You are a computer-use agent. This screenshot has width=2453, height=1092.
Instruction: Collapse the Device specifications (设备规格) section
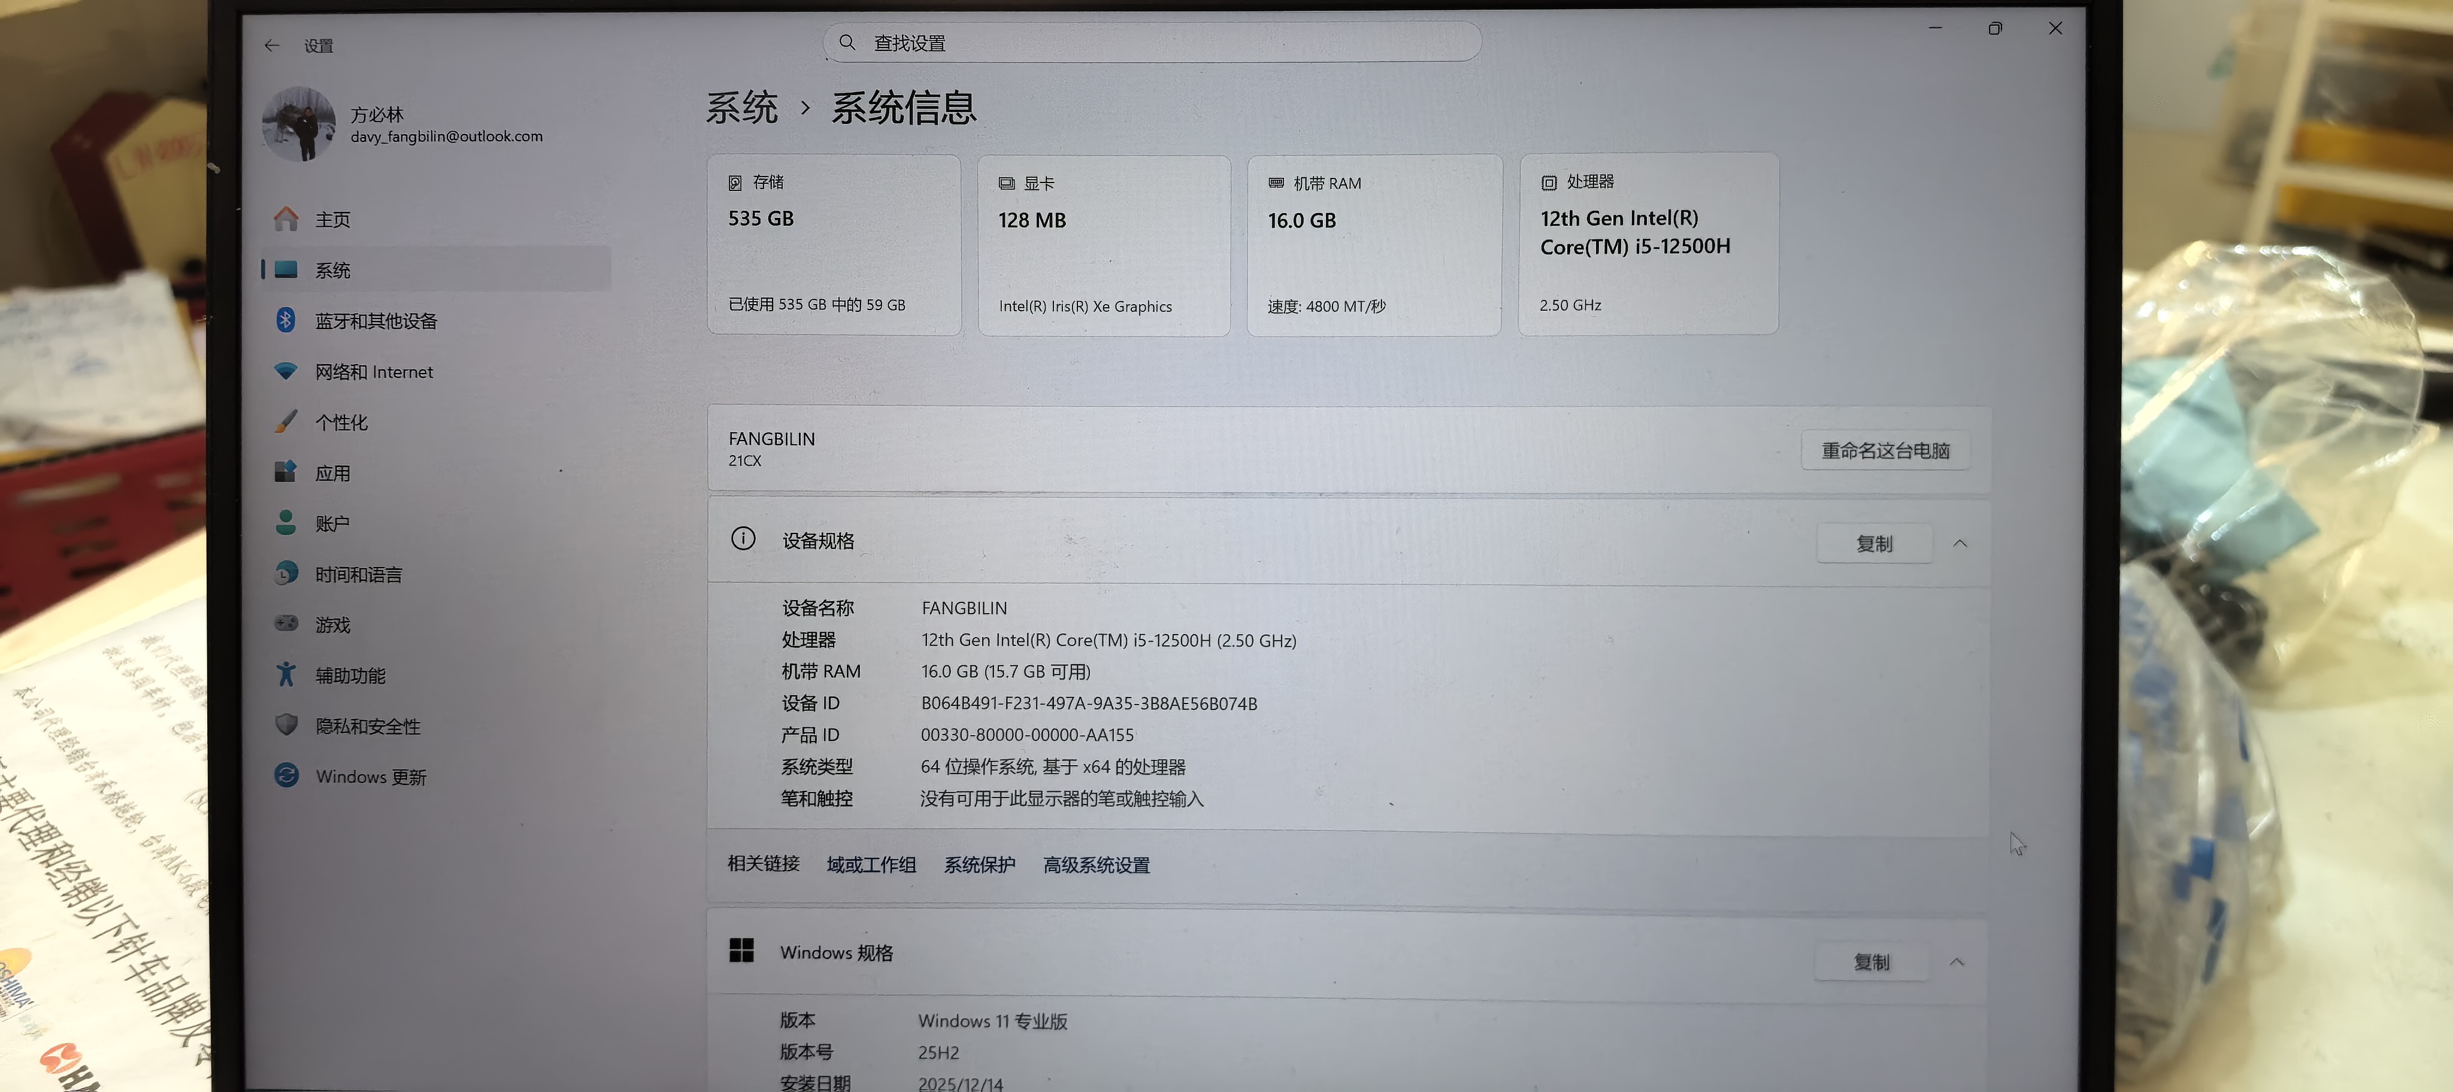(x=1960, y=542)
